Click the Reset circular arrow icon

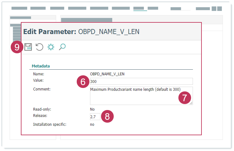pyautogui.click(x=39, y=47)
